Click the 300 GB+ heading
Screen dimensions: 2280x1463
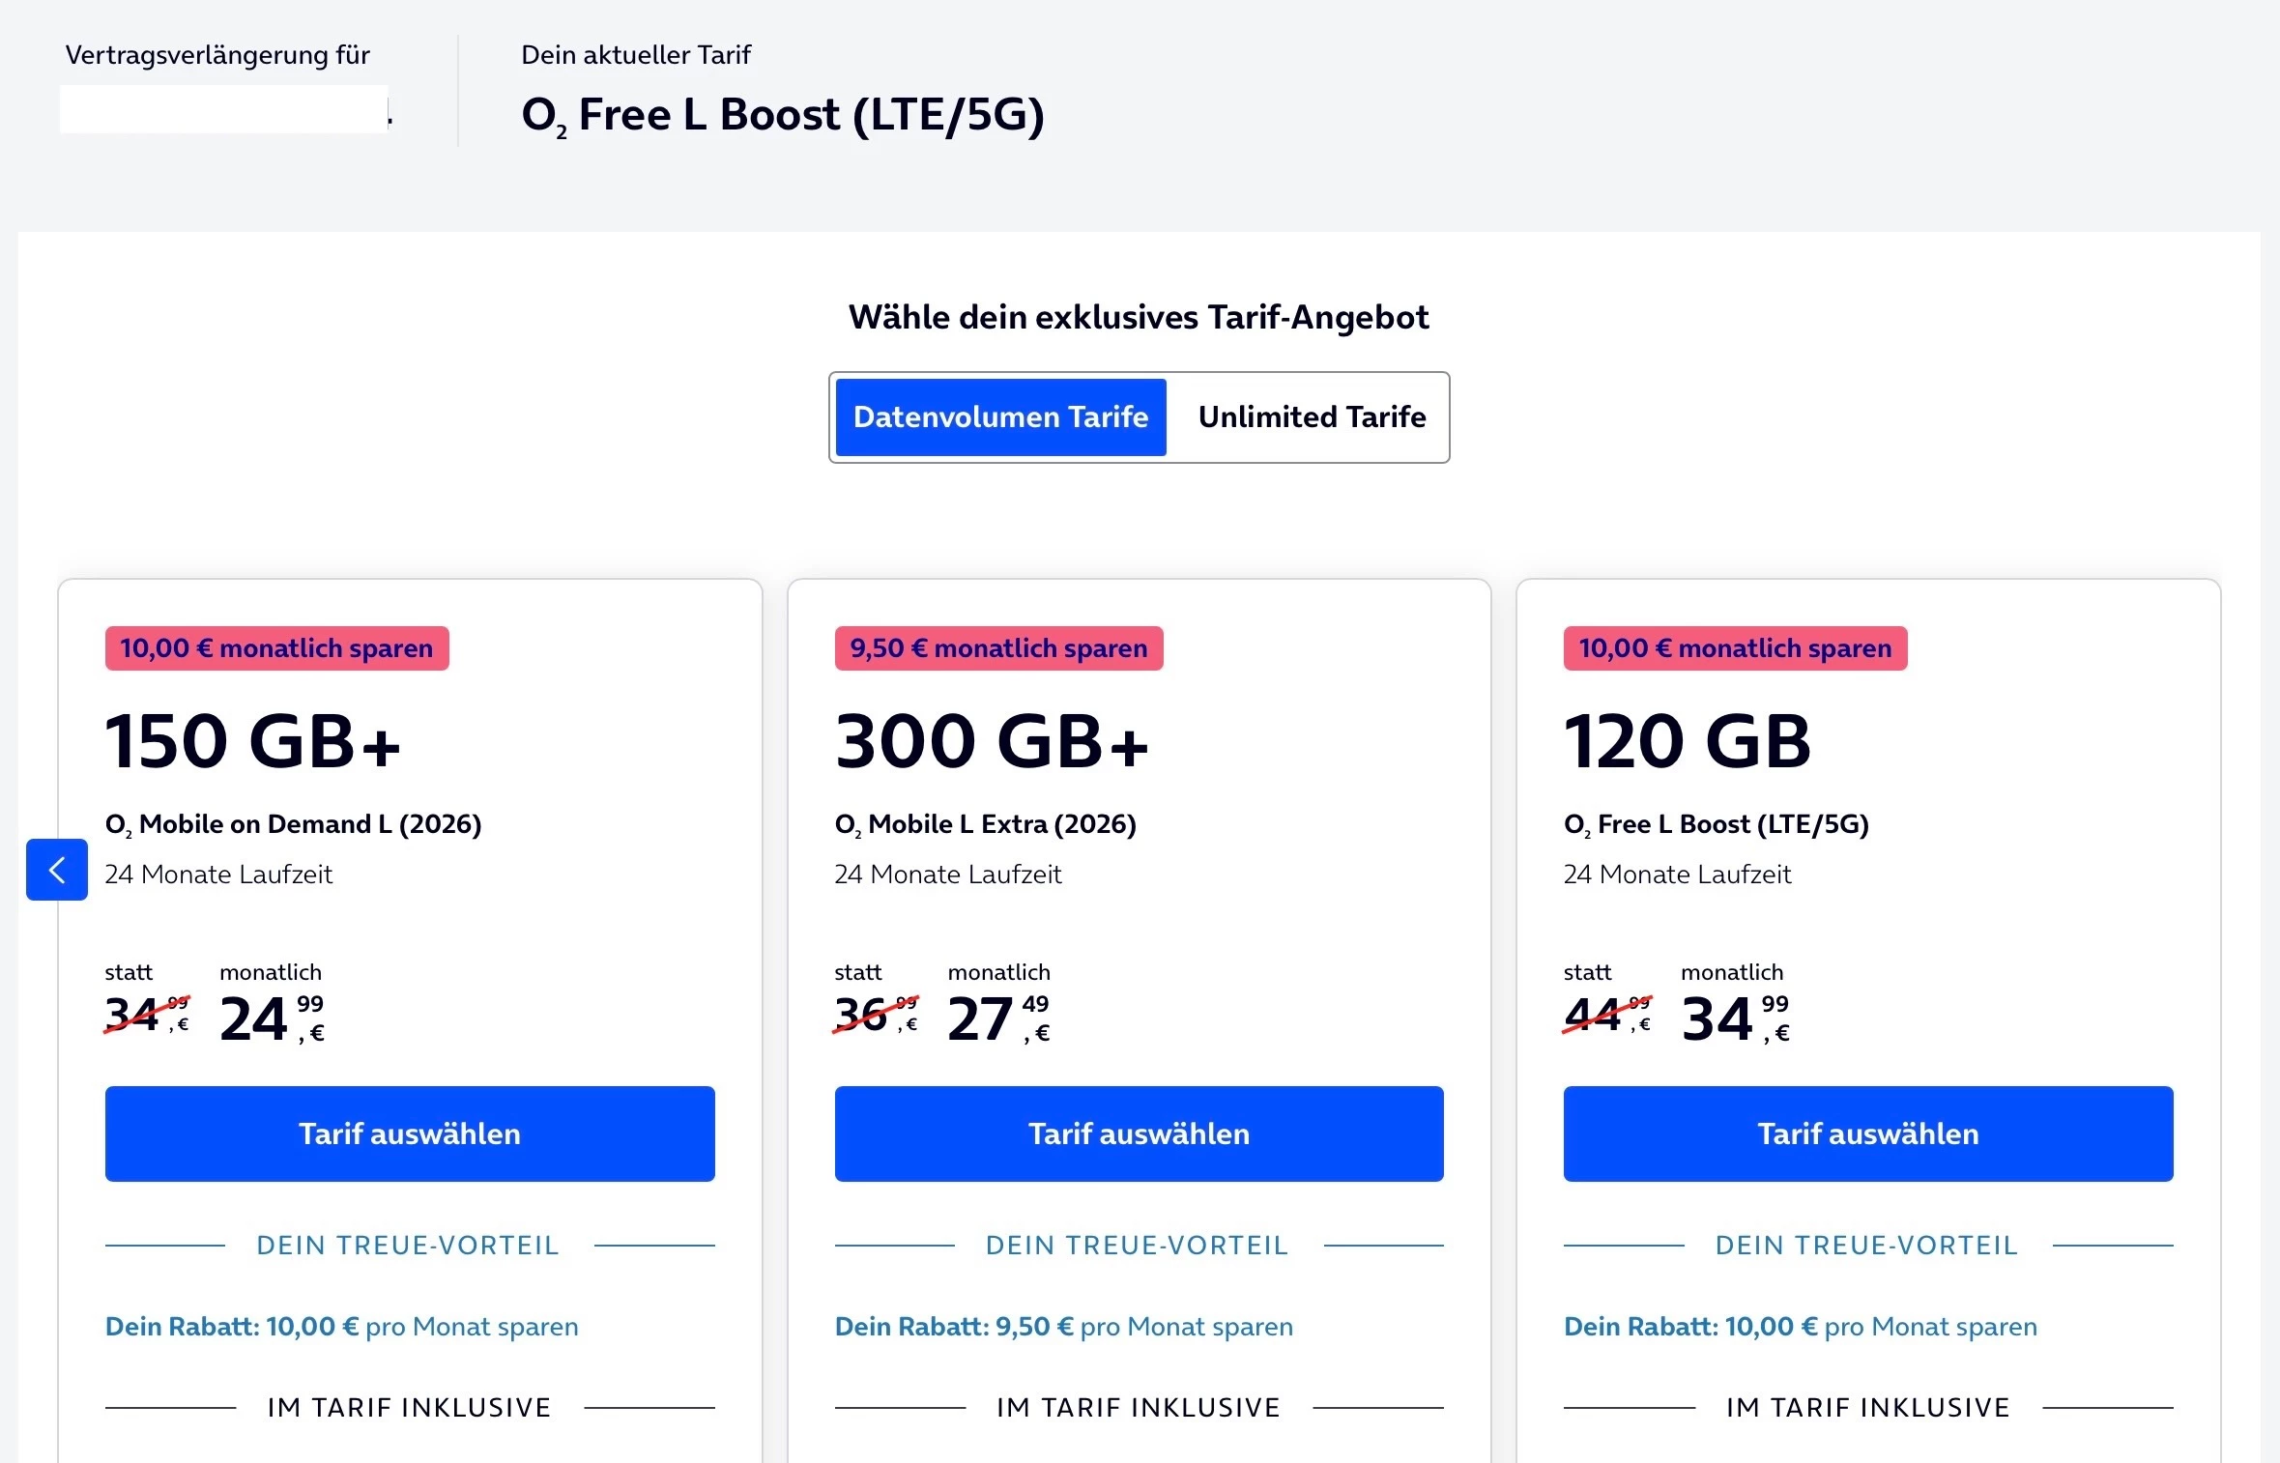992,741
